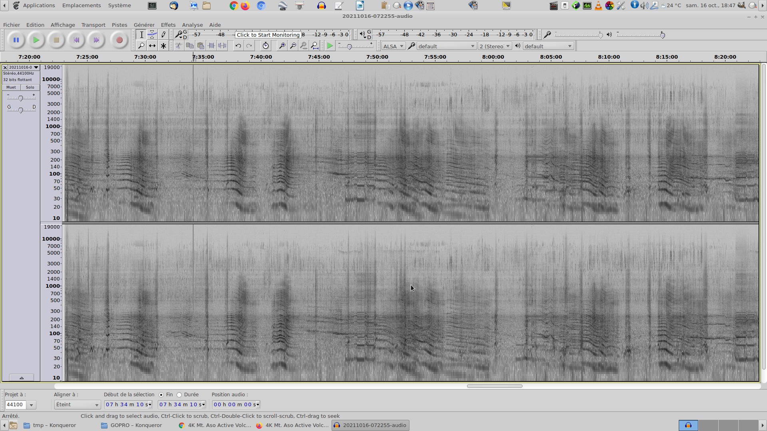Click recording meter to start monitoring

[x=268, y=35]
